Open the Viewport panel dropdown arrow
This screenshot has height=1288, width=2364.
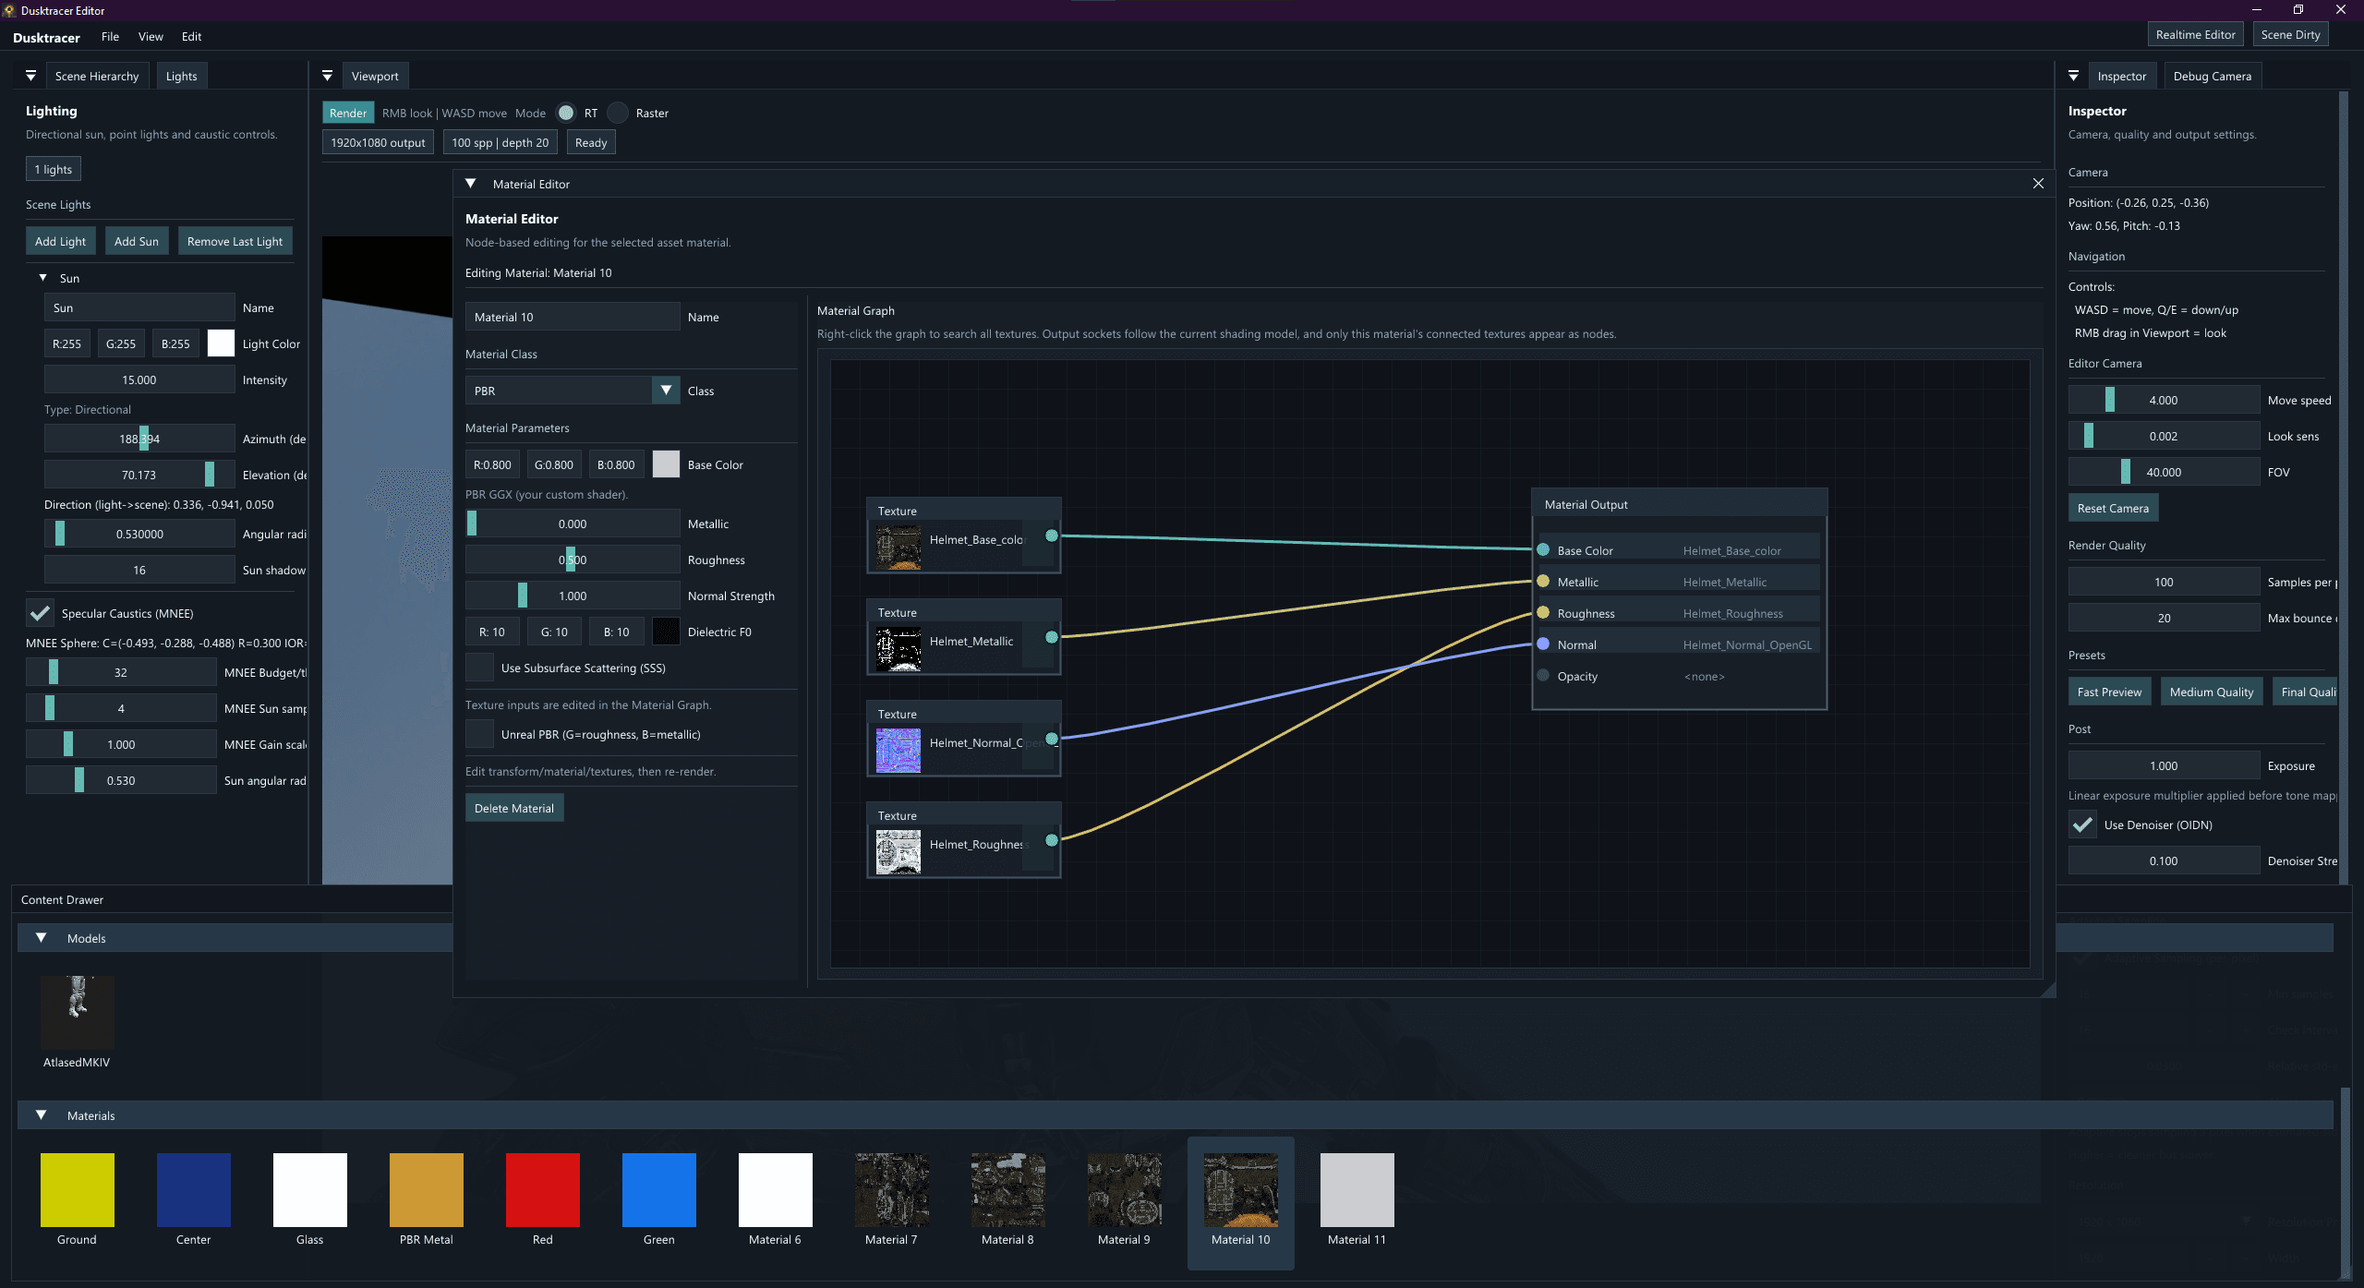327,76
